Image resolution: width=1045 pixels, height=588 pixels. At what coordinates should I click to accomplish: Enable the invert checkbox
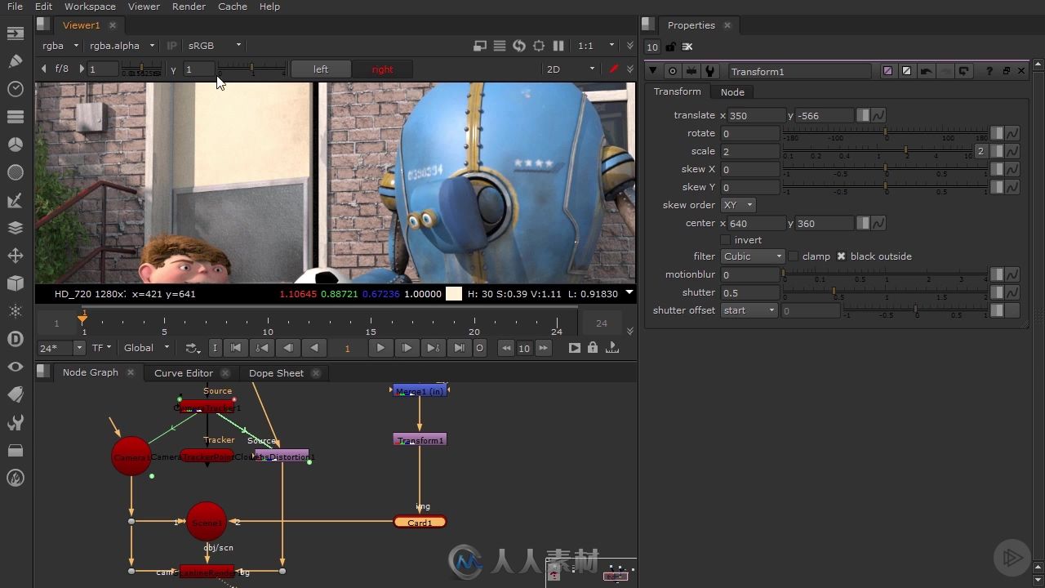(x=726, y=240)
